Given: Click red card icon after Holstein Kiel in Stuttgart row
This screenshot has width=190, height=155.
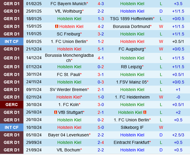Looking at the screenshot, I should click(x=145, y=112).
